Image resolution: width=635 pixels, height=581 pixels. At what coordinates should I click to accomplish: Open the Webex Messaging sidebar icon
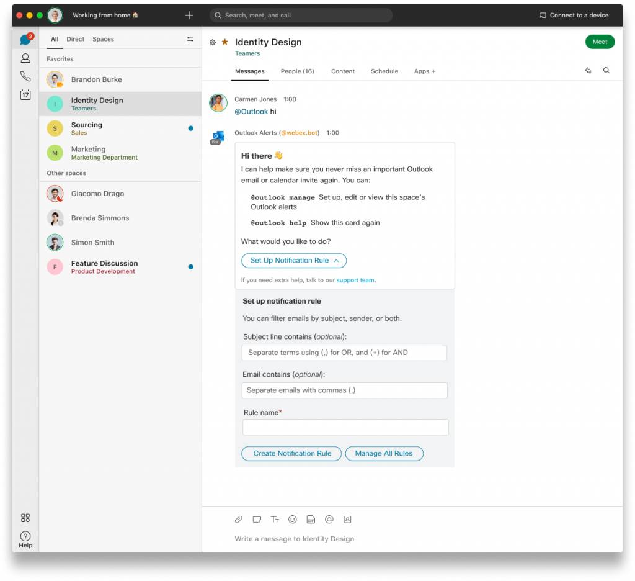(x=25, y=38)
